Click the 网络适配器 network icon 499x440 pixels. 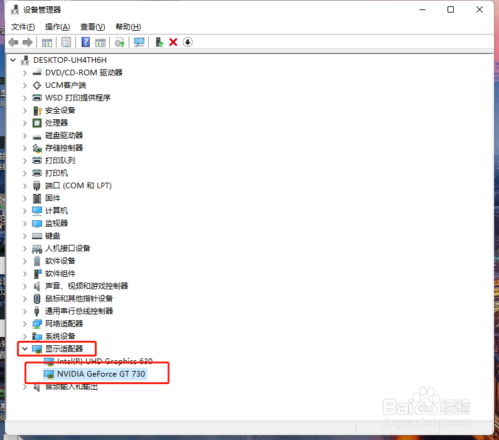37,323
